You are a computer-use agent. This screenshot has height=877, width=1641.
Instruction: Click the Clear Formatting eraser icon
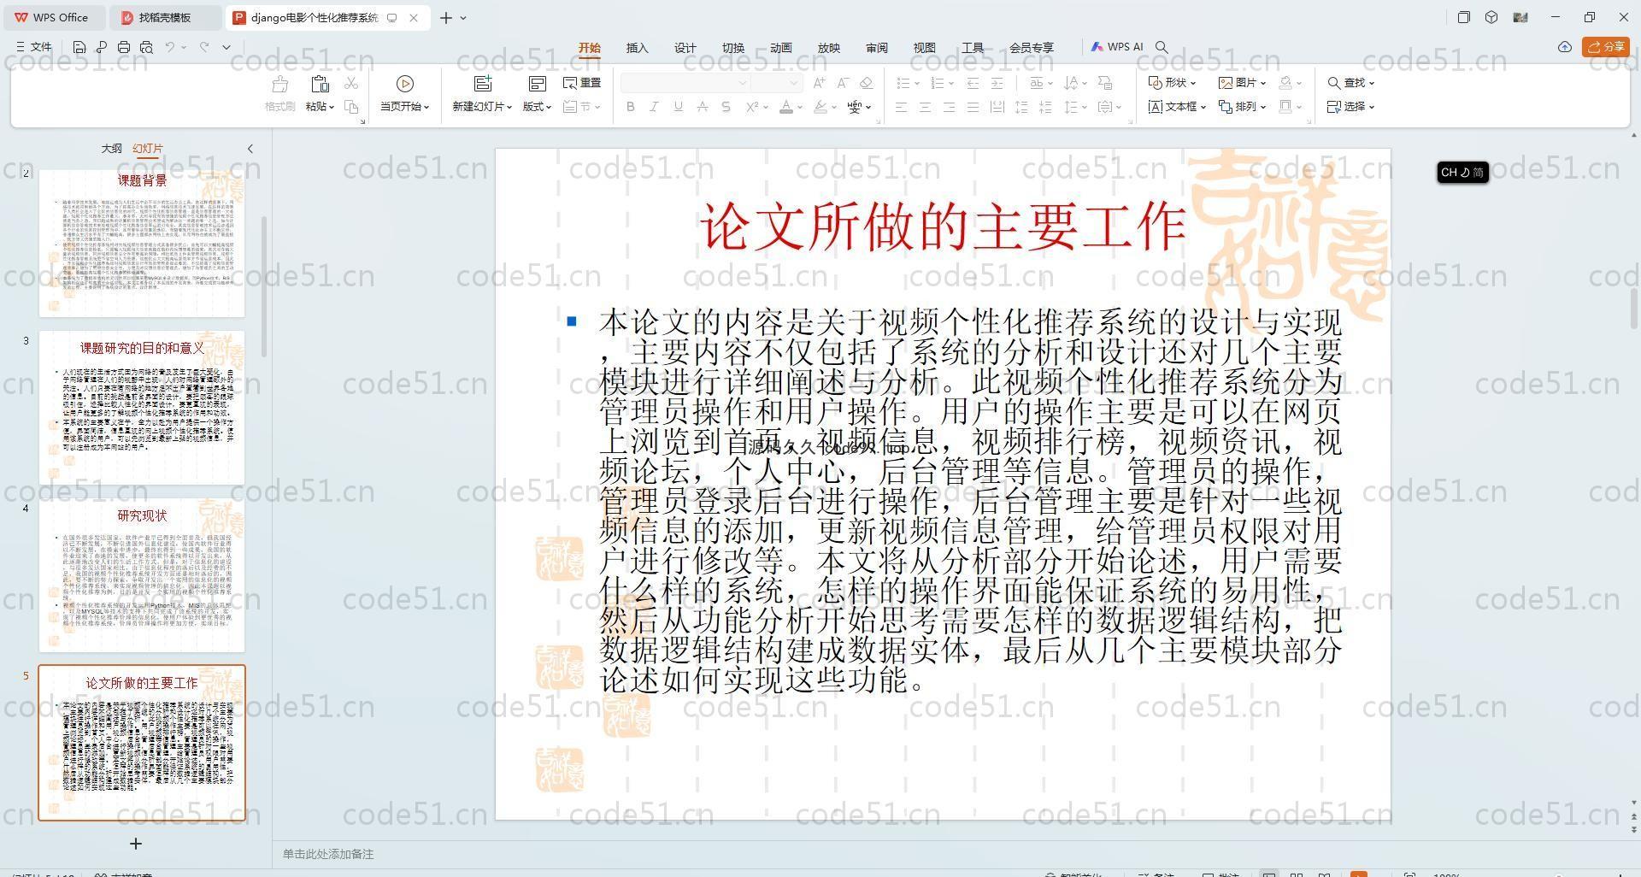tap(867, 83)
